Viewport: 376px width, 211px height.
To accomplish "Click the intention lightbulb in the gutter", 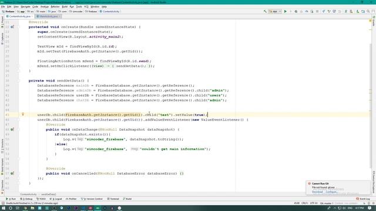I will pos(23,114).
